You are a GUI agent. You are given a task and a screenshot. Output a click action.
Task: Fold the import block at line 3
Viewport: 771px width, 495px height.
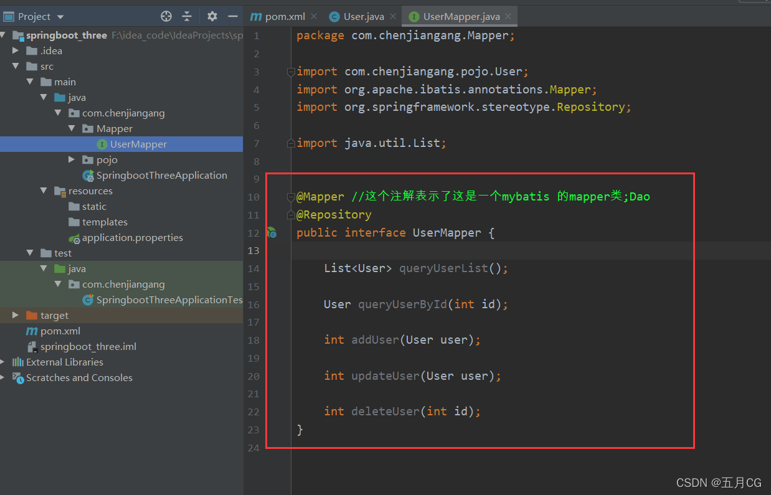[291, 72]
